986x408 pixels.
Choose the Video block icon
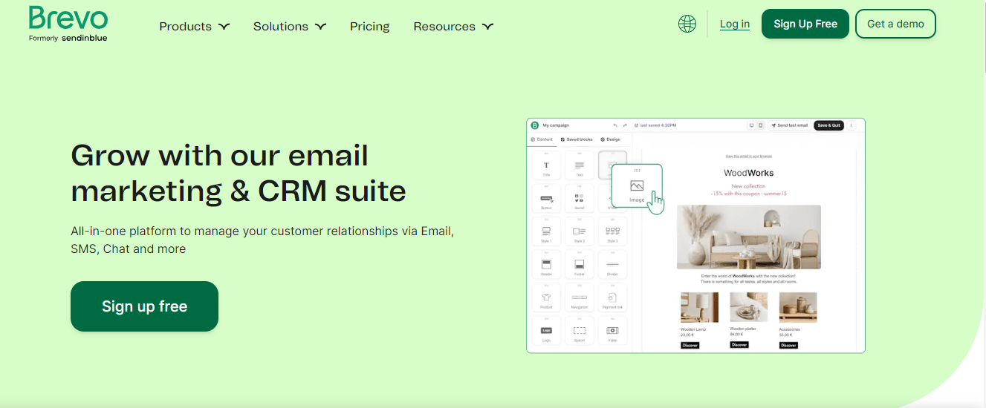pyautogui.click(x=612, y=331)
